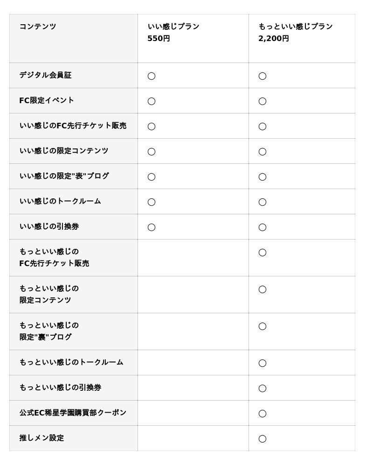
Task: Click the いい感じプラン circle for いい感じのトークルーム
Action: [152, 202]
